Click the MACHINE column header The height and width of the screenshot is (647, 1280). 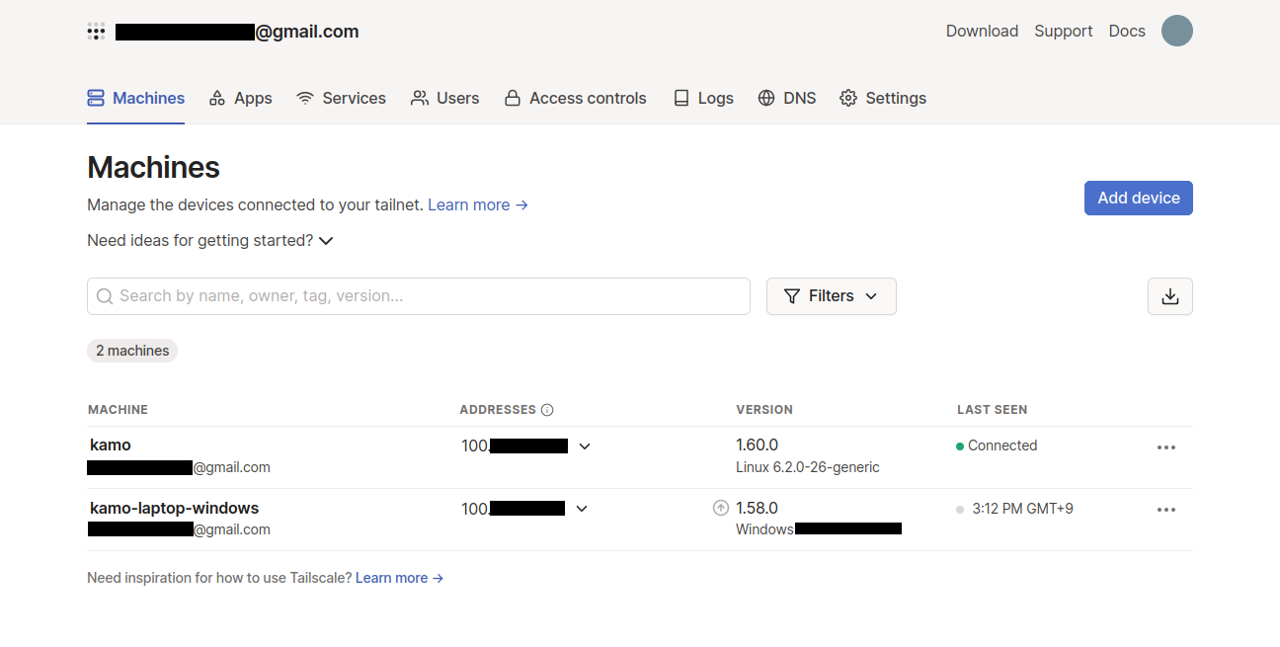pos(118,410)
